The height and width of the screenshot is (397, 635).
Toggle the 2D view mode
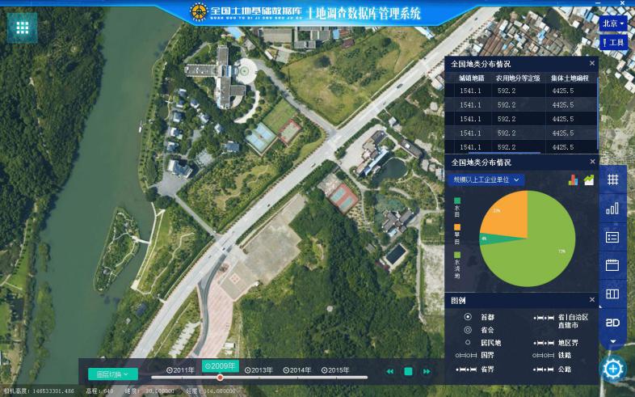click(613, 322)
